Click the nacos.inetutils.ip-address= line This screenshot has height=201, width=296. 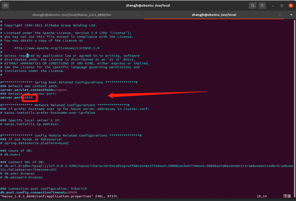[30, 124]
